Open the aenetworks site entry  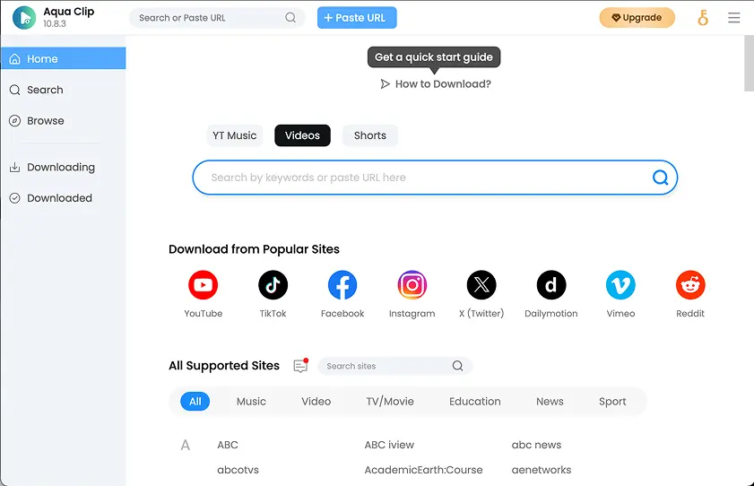pos(542,470)
